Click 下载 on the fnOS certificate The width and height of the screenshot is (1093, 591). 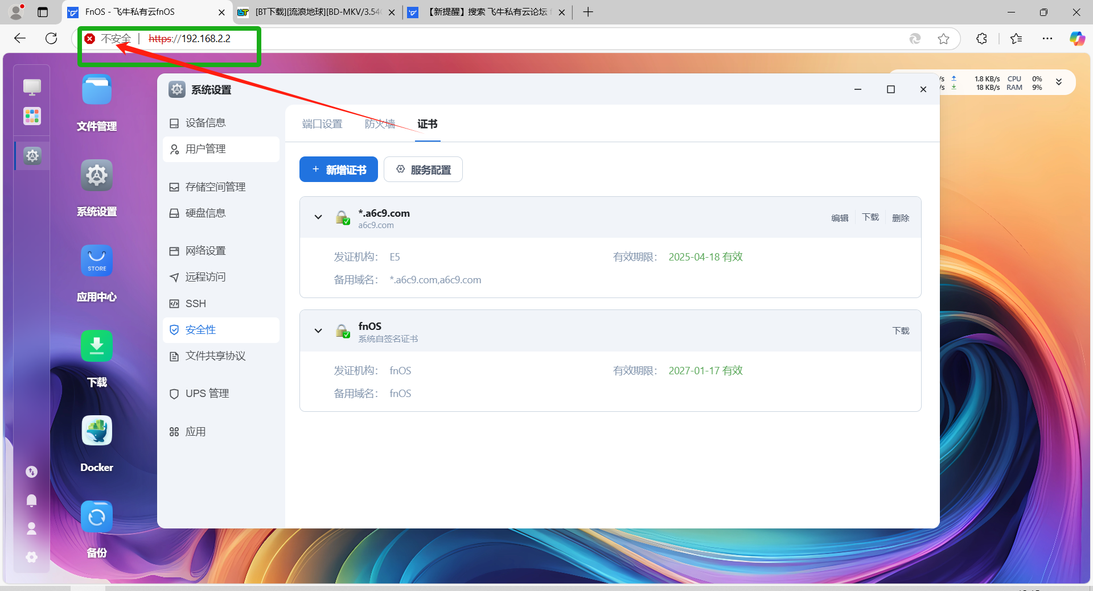(x=901, y=331)
